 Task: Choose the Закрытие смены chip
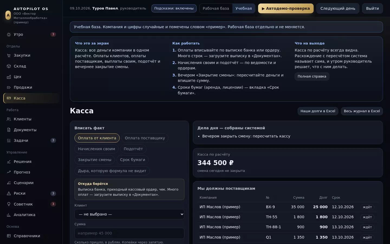tap(95, 160)
